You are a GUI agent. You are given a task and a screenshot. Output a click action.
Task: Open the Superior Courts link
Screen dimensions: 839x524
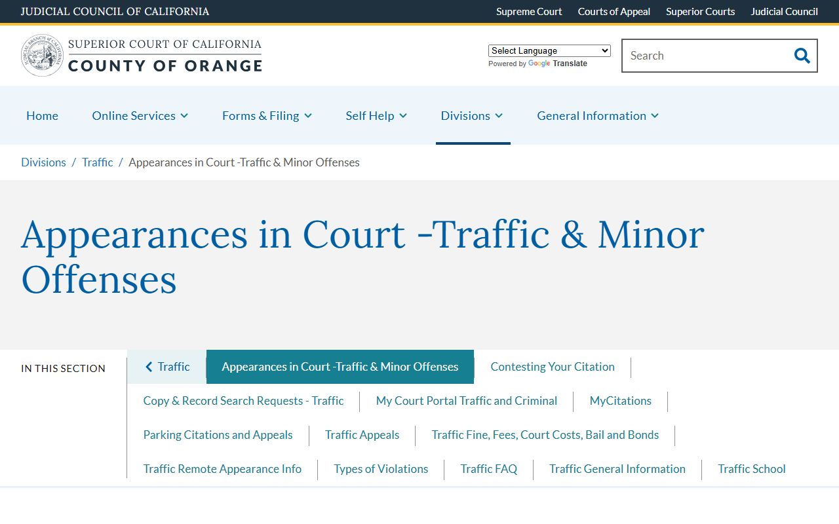click(701, 12)
